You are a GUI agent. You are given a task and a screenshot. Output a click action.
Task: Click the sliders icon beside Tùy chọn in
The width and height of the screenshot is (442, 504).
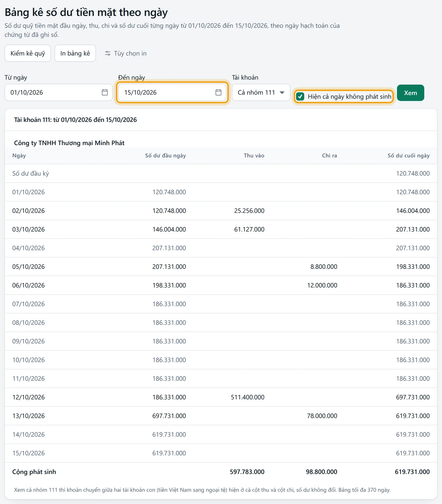pyautogui.click(x=108, y=53)
